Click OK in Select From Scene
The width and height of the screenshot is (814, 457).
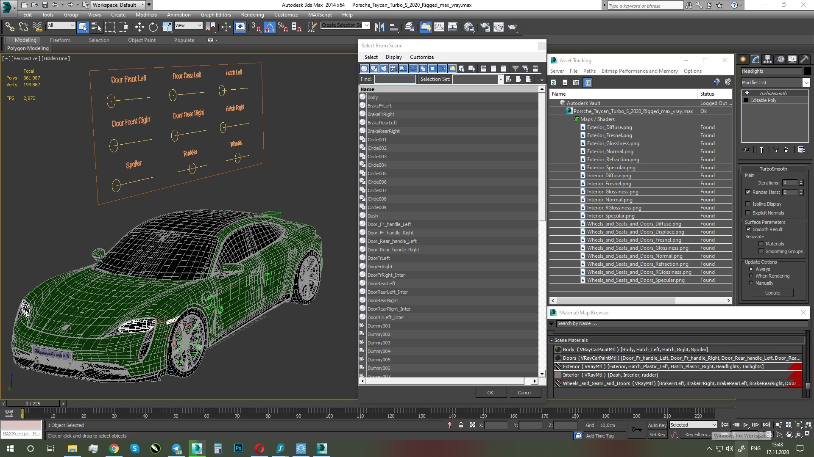[x=490, y=393]
